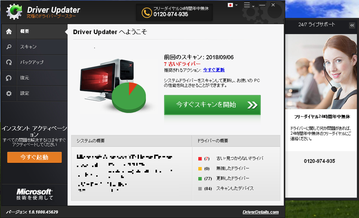Click the 今すぐスキャンを開始 button

point(212,105)
